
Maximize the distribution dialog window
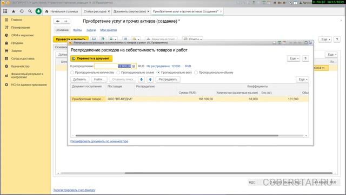coord(306,43)
